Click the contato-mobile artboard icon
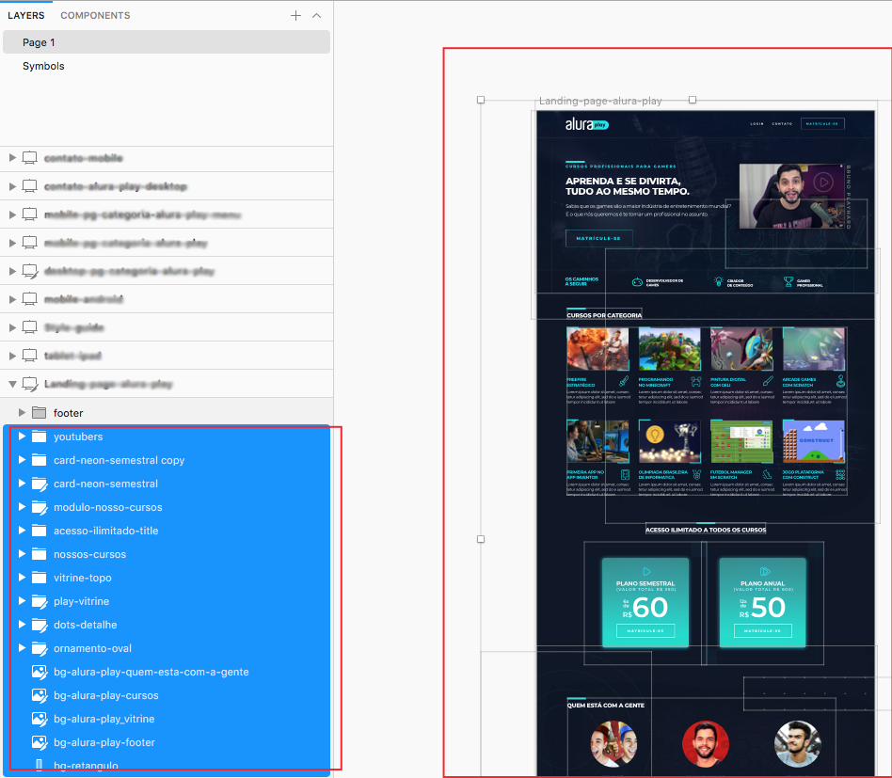Viewport: 892px width, 778px height. click(x=29, y=158)
